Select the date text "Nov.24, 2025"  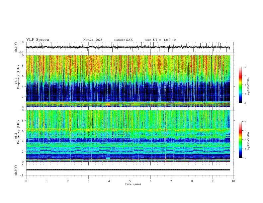pos(93,40)
